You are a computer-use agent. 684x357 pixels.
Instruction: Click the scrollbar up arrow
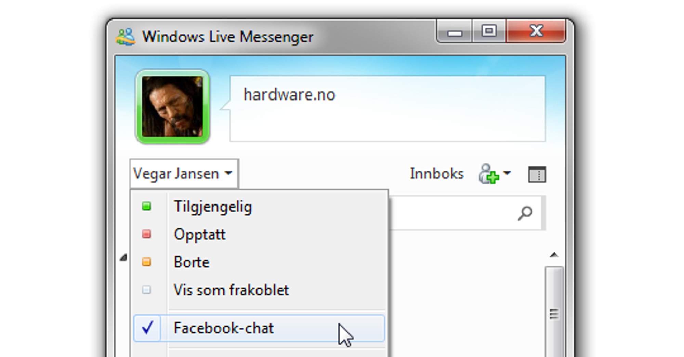click(554, 255)
